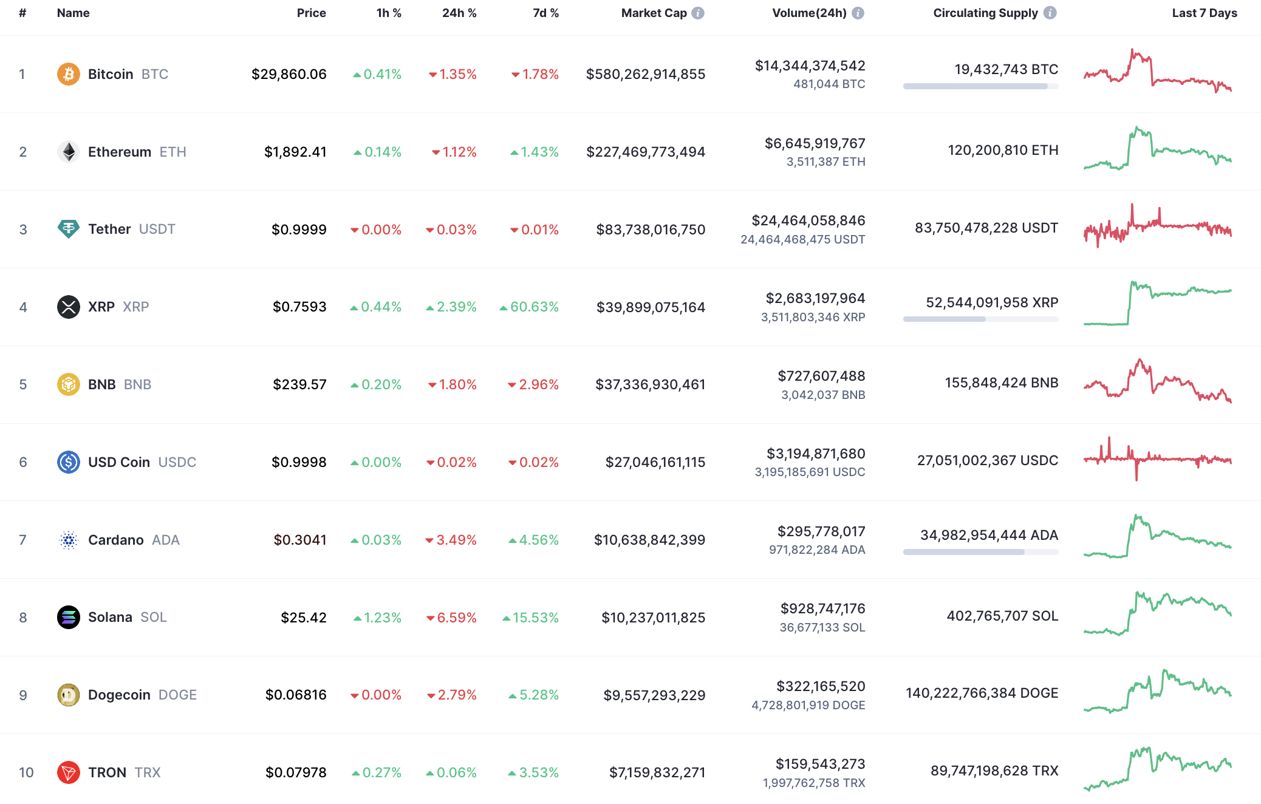Viewport: 1261px width, 804px height.
Task: Open the Solana coin detail link
Action: coord(111,617)
